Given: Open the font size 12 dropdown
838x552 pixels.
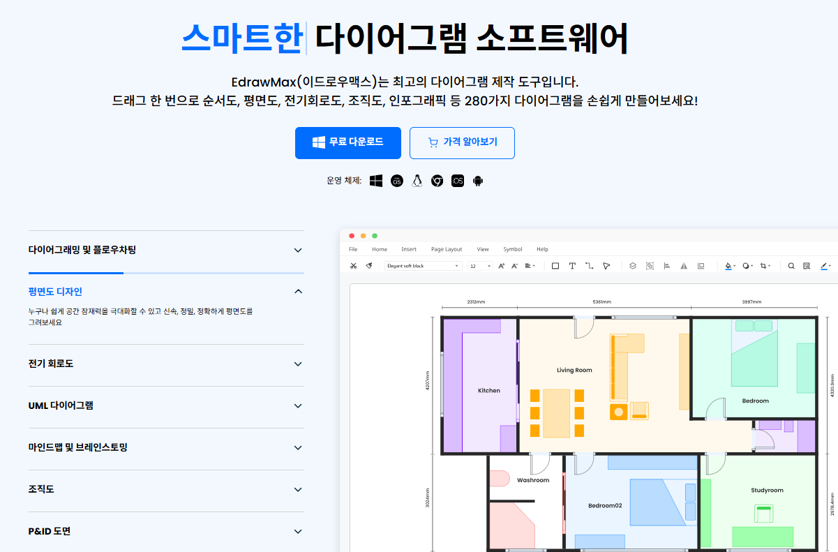Looking at the screenshot, I should [x=480, y=266].
